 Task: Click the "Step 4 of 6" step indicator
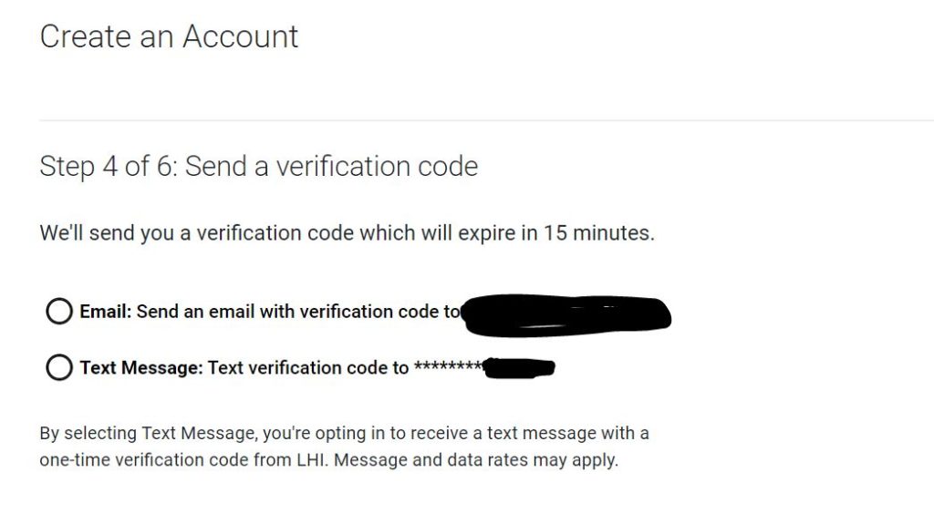(109, 166)
